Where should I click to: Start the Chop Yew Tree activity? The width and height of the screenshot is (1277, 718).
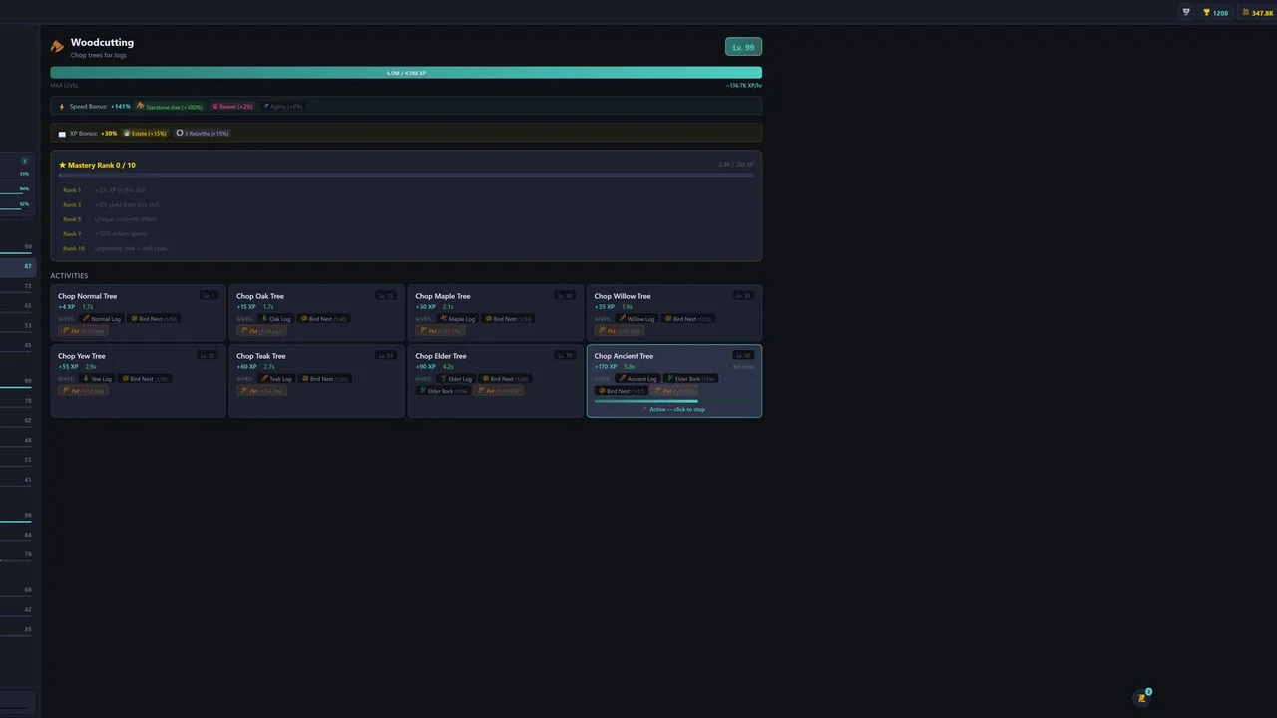(138, 381)
